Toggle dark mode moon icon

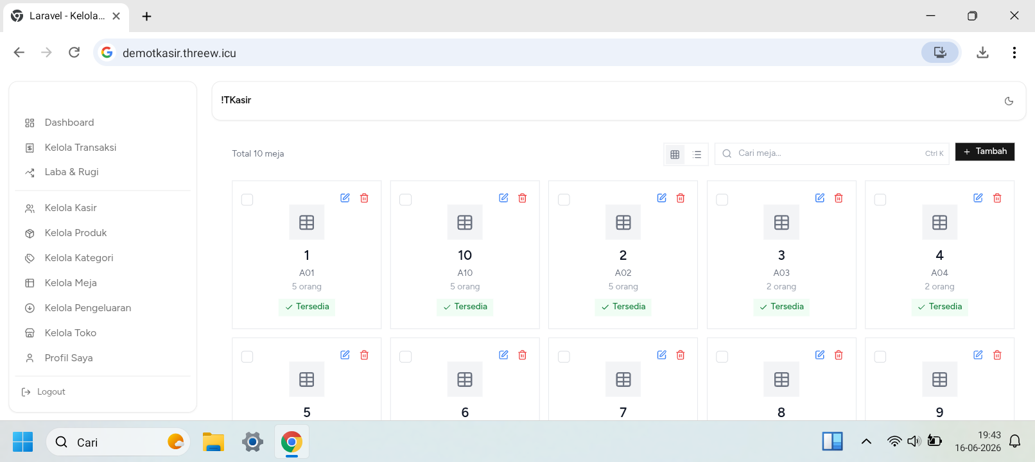tap(1009, 101)
